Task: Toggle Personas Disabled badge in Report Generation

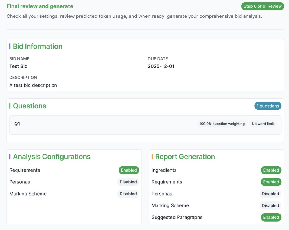Action: 270,194
